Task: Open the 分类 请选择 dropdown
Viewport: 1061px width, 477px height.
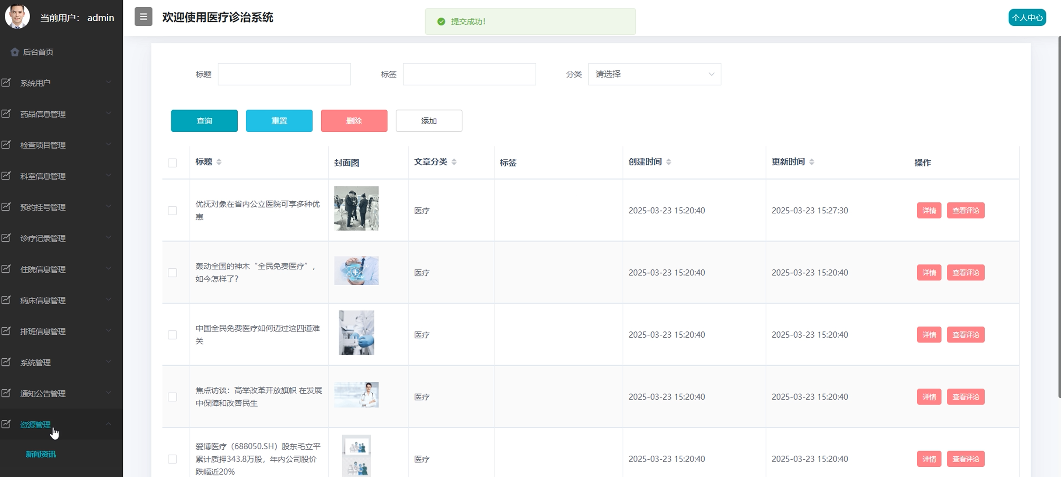Action: pos(654,74)
